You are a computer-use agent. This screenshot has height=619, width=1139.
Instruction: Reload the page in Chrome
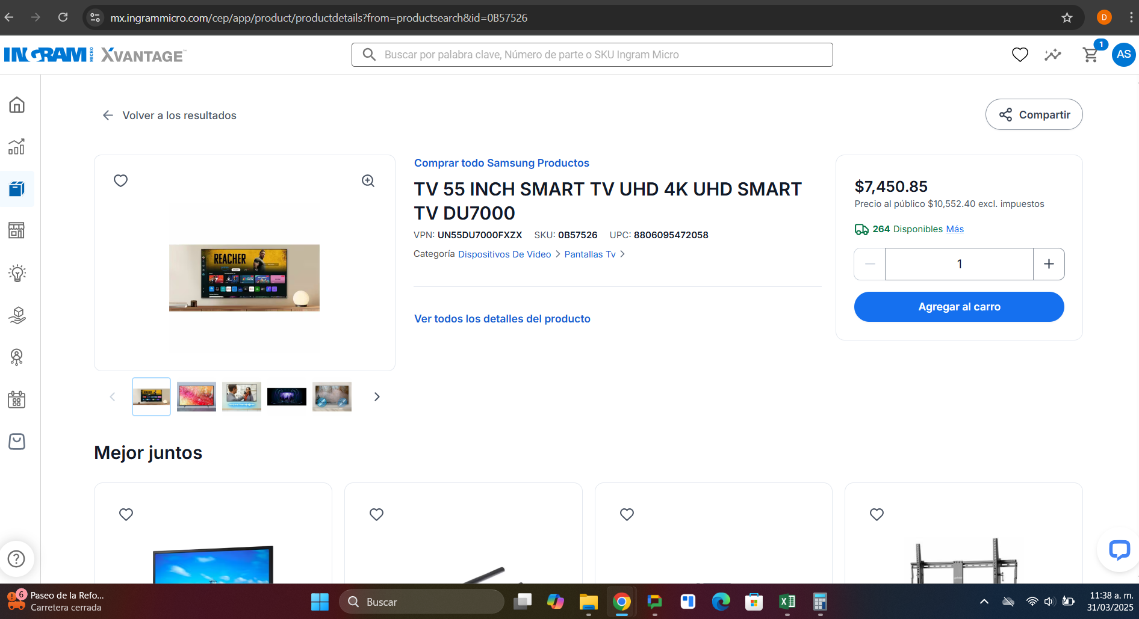[x=63, y=17]
